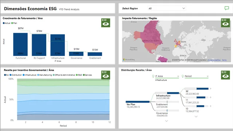This screenshot has height=131, width=233.
Task: Click the Europa shaded region on map
Action: (177, 43)
